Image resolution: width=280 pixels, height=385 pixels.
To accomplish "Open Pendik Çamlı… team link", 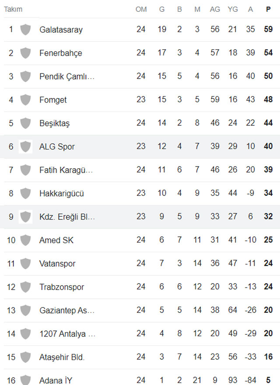I will [x=67, y=76].
